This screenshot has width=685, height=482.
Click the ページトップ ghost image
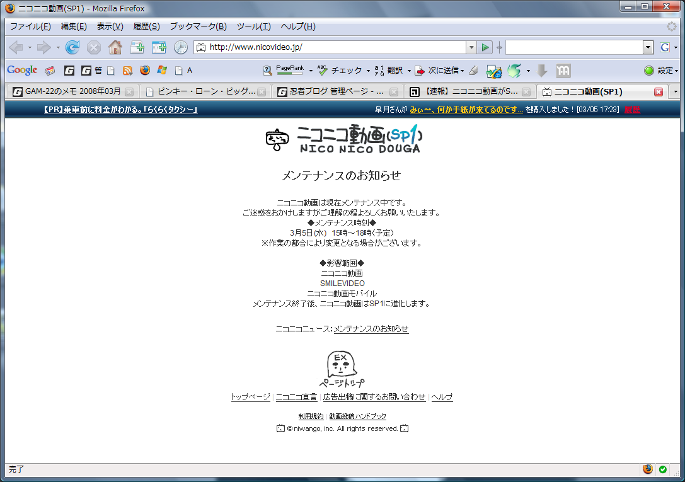click(342, 369)
